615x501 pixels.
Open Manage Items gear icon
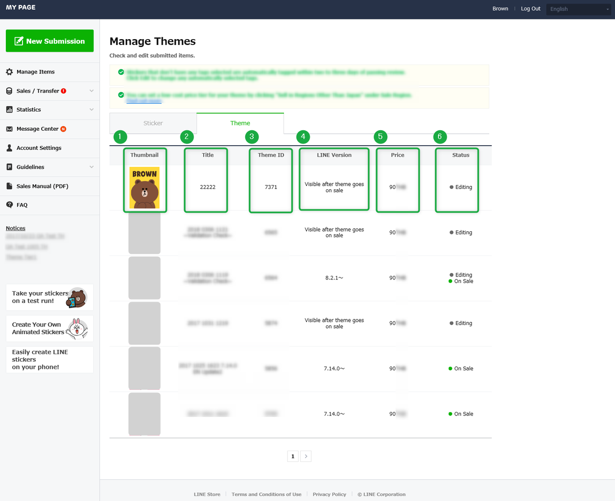pyautogui.click(x=9, y=72)
